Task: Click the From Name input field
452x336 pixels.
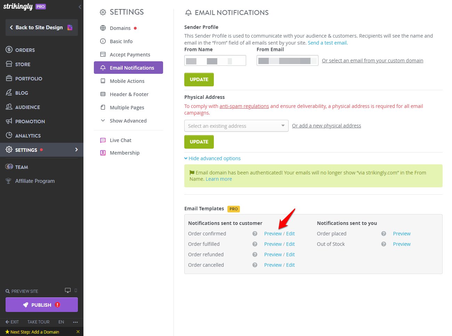Action: coord(215,61)
